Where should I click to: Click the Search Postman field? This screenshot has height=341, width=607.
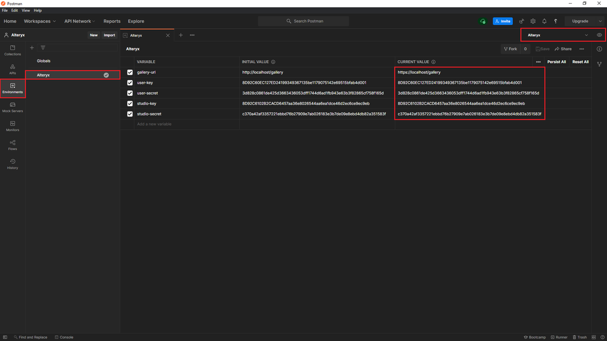pyautogui.click(x=304, y=21)
